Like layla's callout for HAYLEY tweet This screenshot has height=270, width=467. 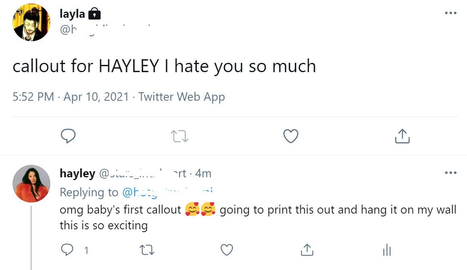[x=290, y=136]
